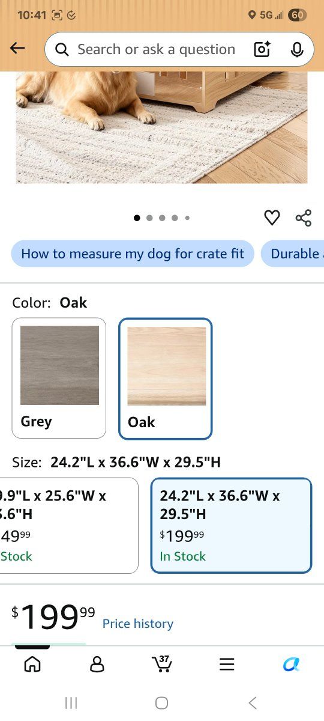324x721 pixels.
Task: Open Price history link
Action: [138, 624]
